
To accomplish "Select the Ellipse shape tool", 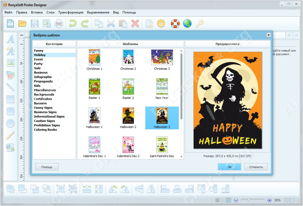I will click(x=10, y=123).
